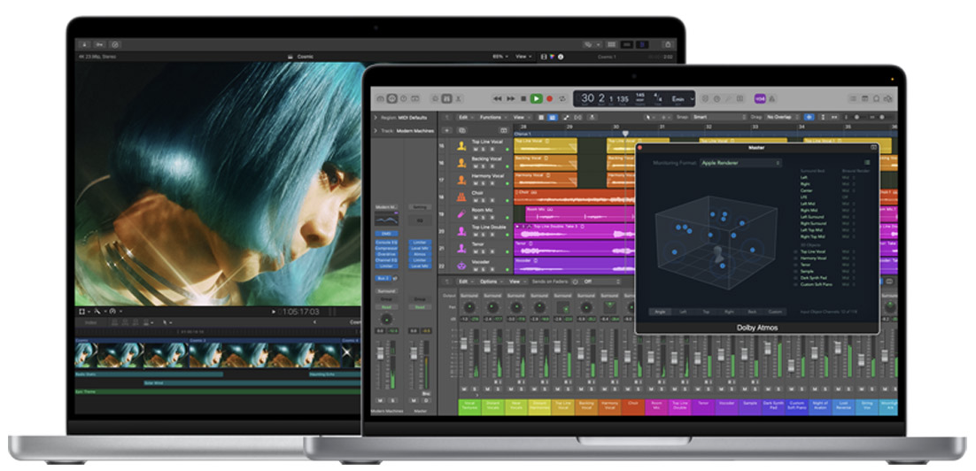Image resolution: width=976 pixels, height=471 pixels.
Task: Click the Rewind transport button
Action: click(498, 98)
